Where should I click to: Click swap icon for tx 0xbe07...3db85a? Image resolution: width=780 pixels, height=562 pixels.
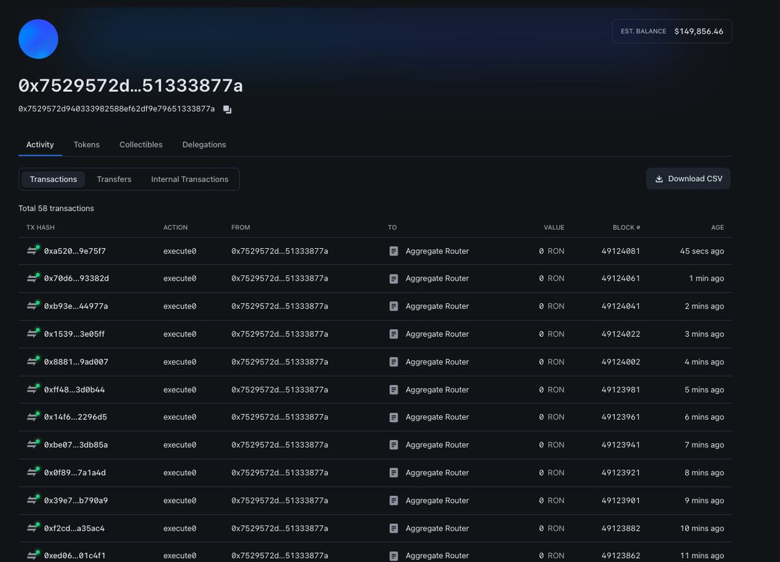click(32, 445)
